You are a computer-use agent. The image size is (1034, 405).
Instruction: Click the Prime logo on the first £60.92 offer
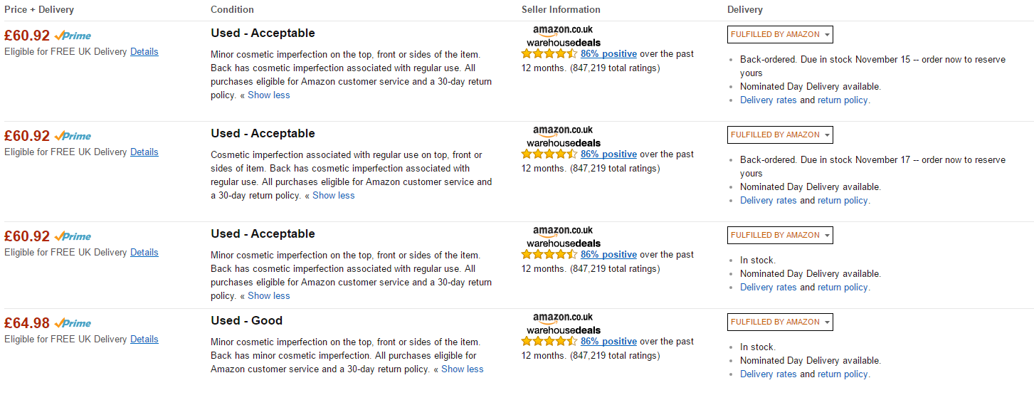click(73, 36)
